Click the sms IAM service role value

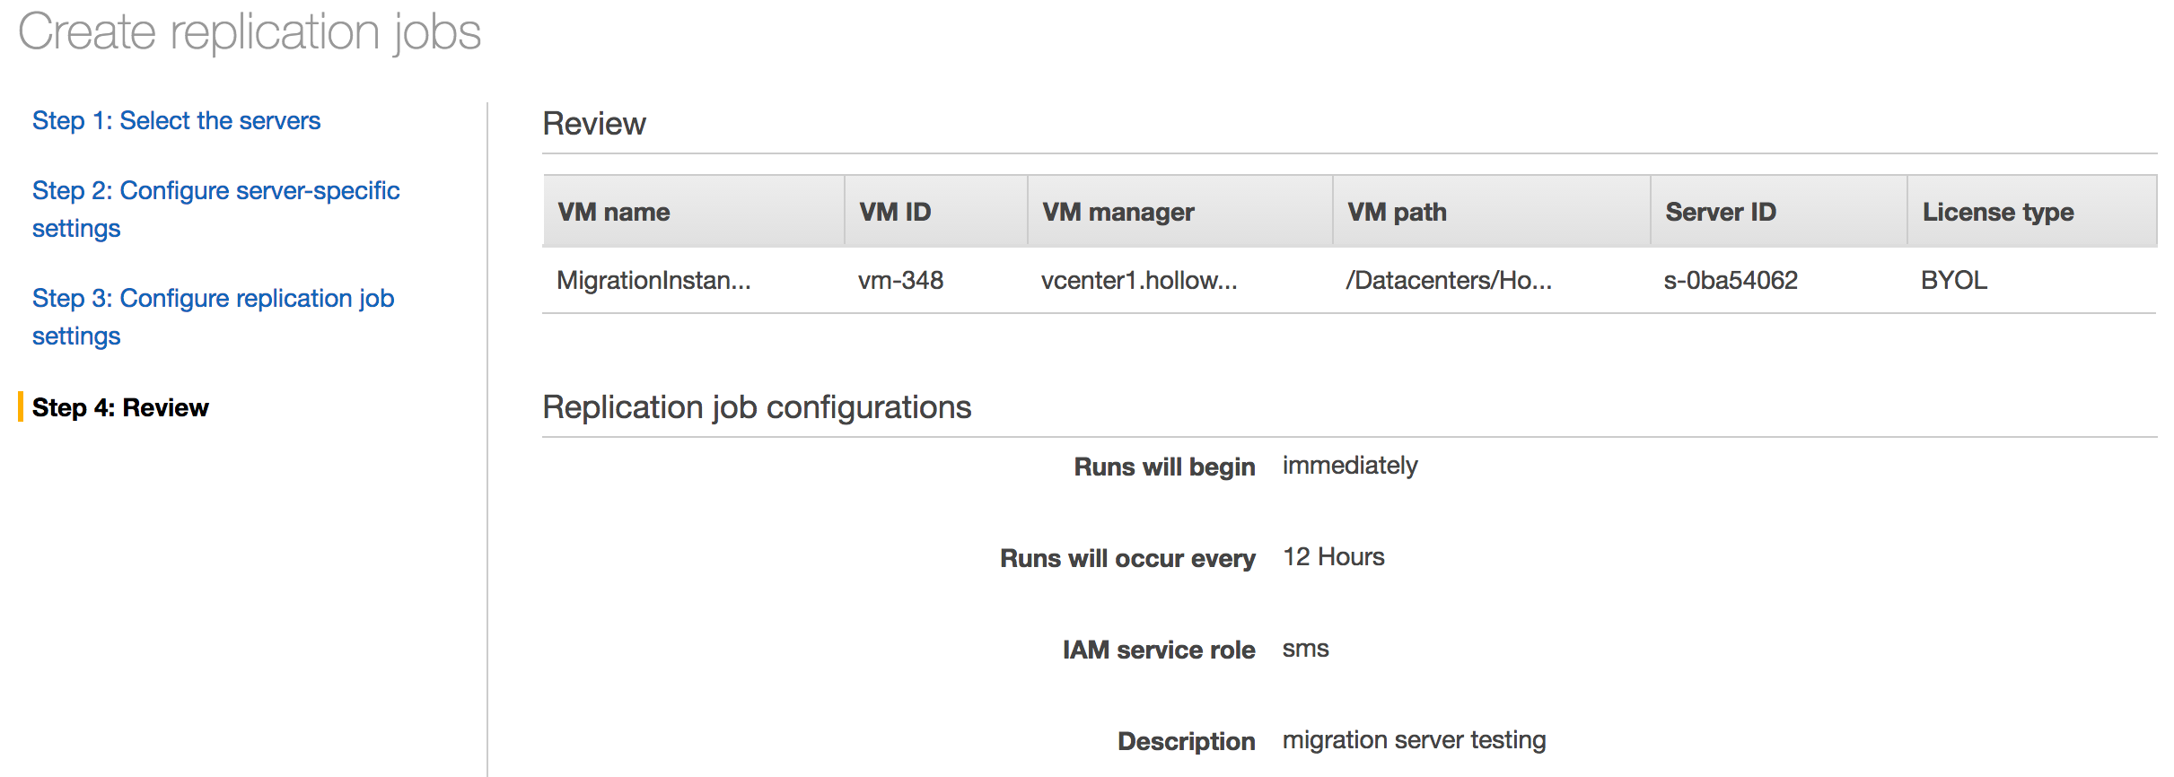1305,649
